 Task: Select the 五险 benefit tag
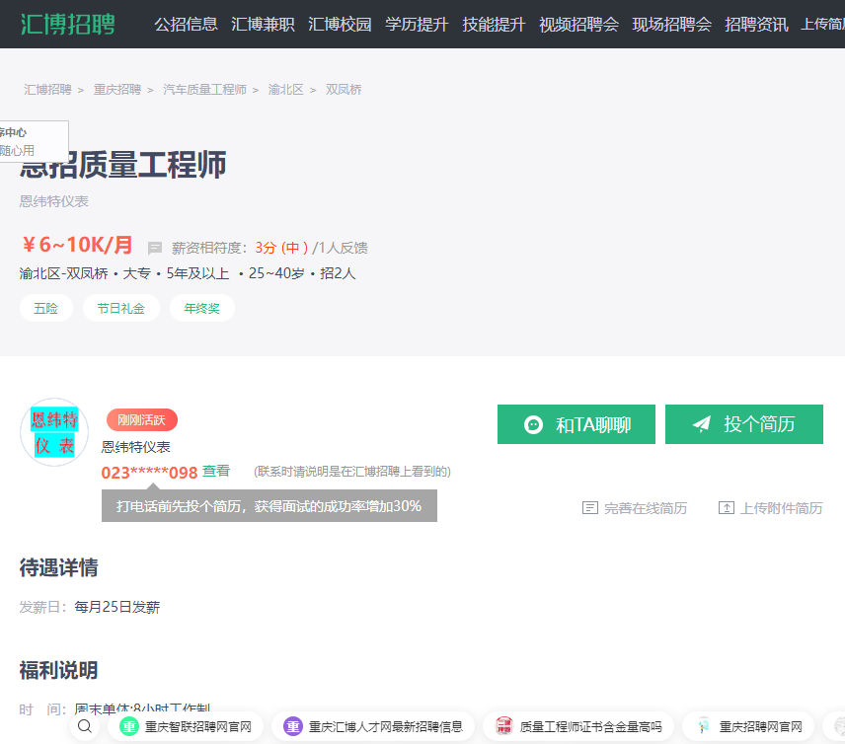45,308
